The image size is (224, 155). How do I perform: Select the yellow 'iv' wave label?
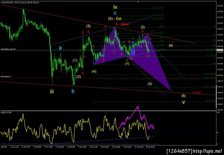point(115,7)
